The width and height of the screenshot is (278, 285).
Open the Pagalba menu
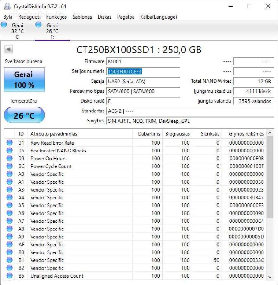(126, 17)
